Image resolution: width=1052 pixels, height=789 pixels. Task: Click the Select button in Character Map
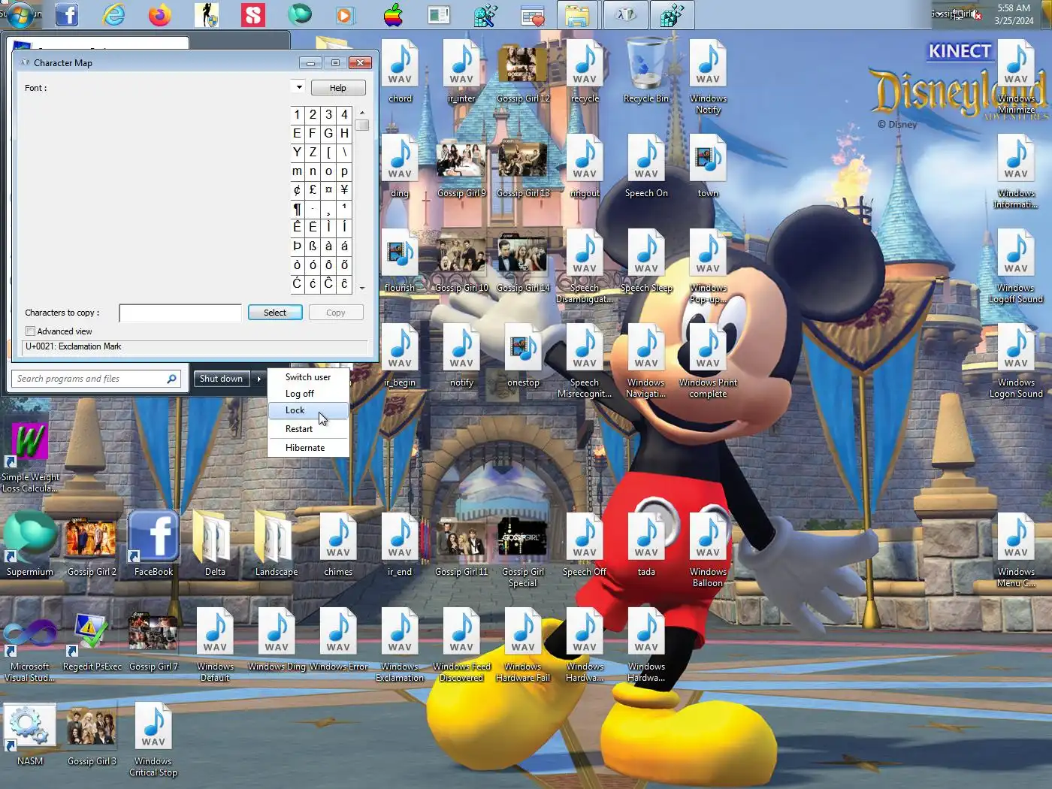(x=275, y=313)
